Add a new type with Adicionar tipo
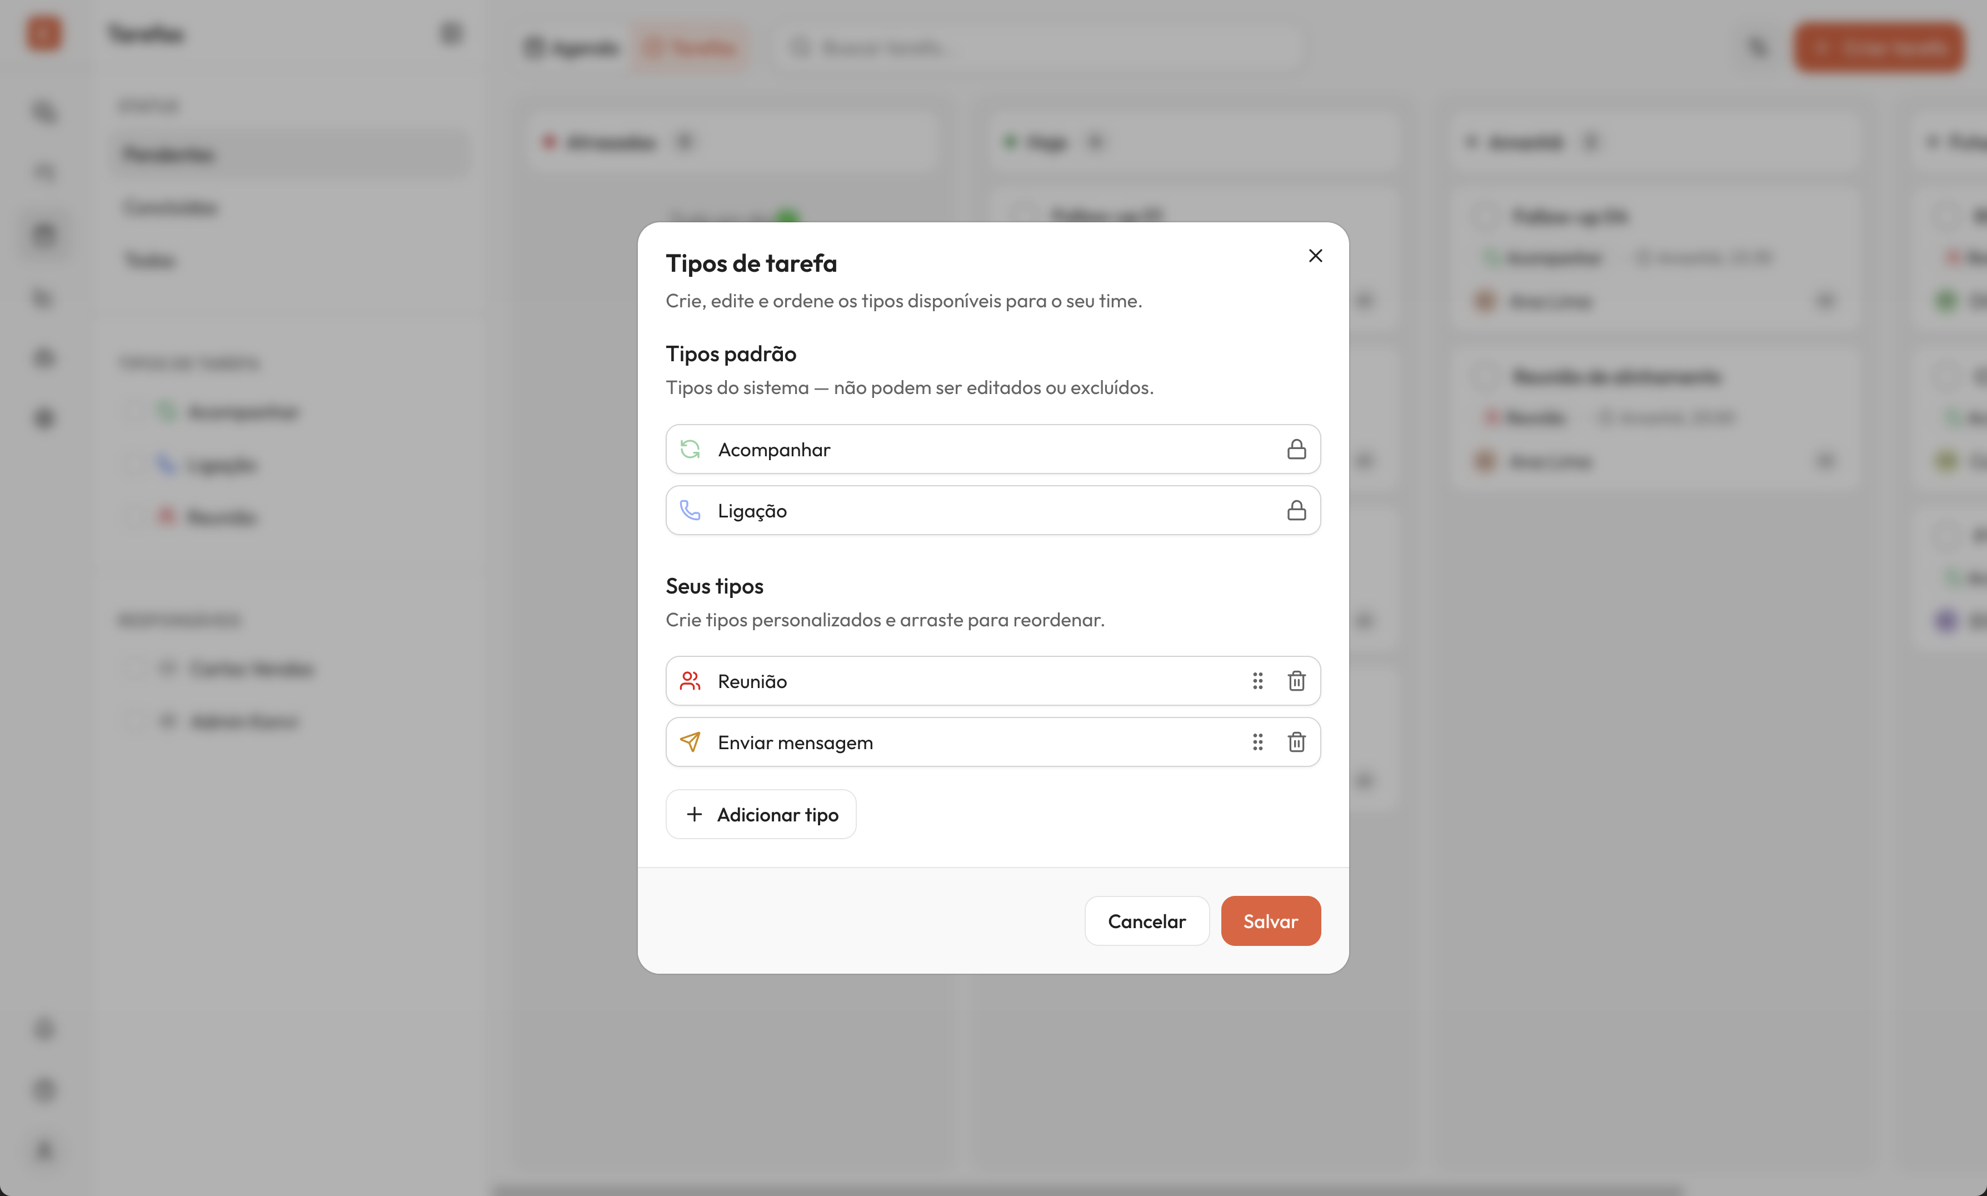 pyautogui.click(x=761, y=814)
